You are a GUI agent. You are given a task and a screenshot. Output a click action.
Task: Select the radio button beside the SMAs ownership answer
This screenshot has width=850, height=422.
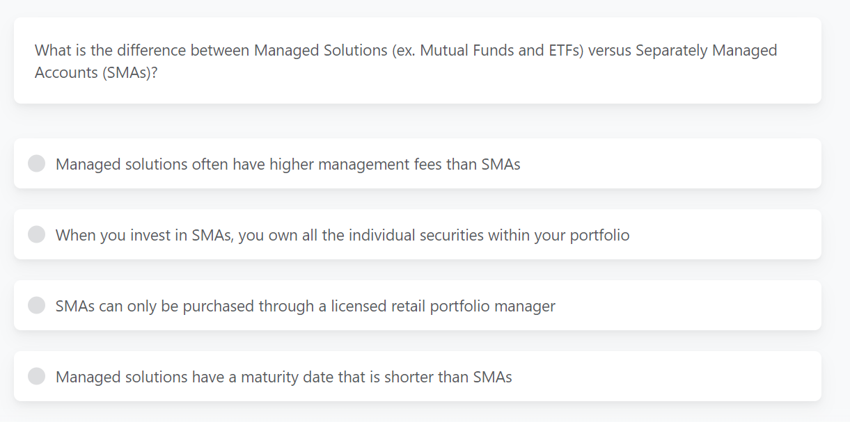[x=36, y=234]
